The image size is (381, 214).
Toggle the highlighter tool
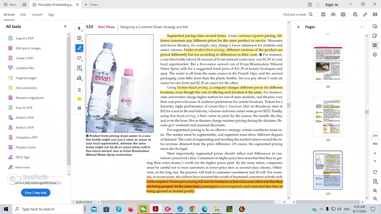[x=79, y=48]
